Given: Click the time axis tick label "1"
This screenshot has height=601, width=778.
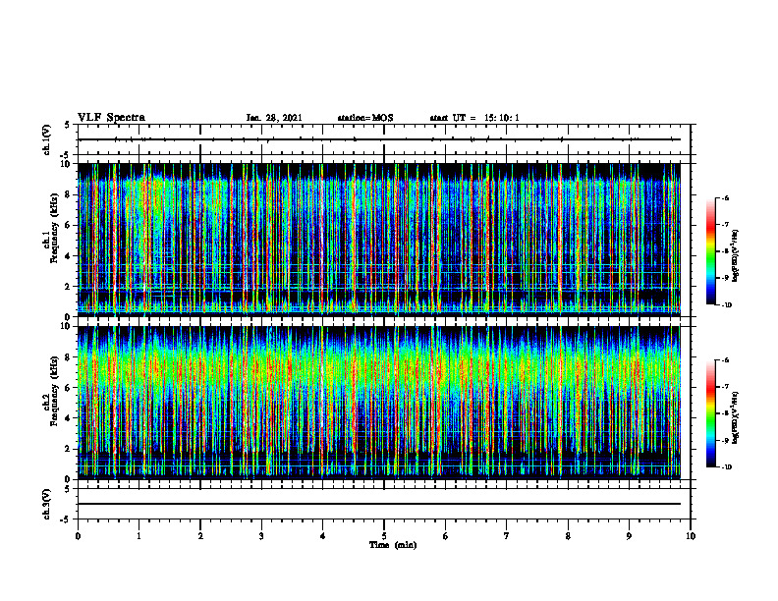Looking at the screenshot, I should point(139,536).
